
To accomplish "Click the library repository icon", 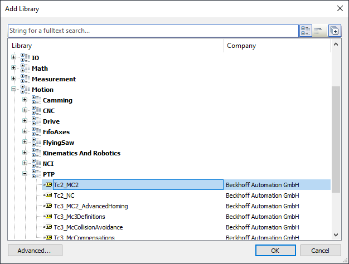I will tap(335, 31).
